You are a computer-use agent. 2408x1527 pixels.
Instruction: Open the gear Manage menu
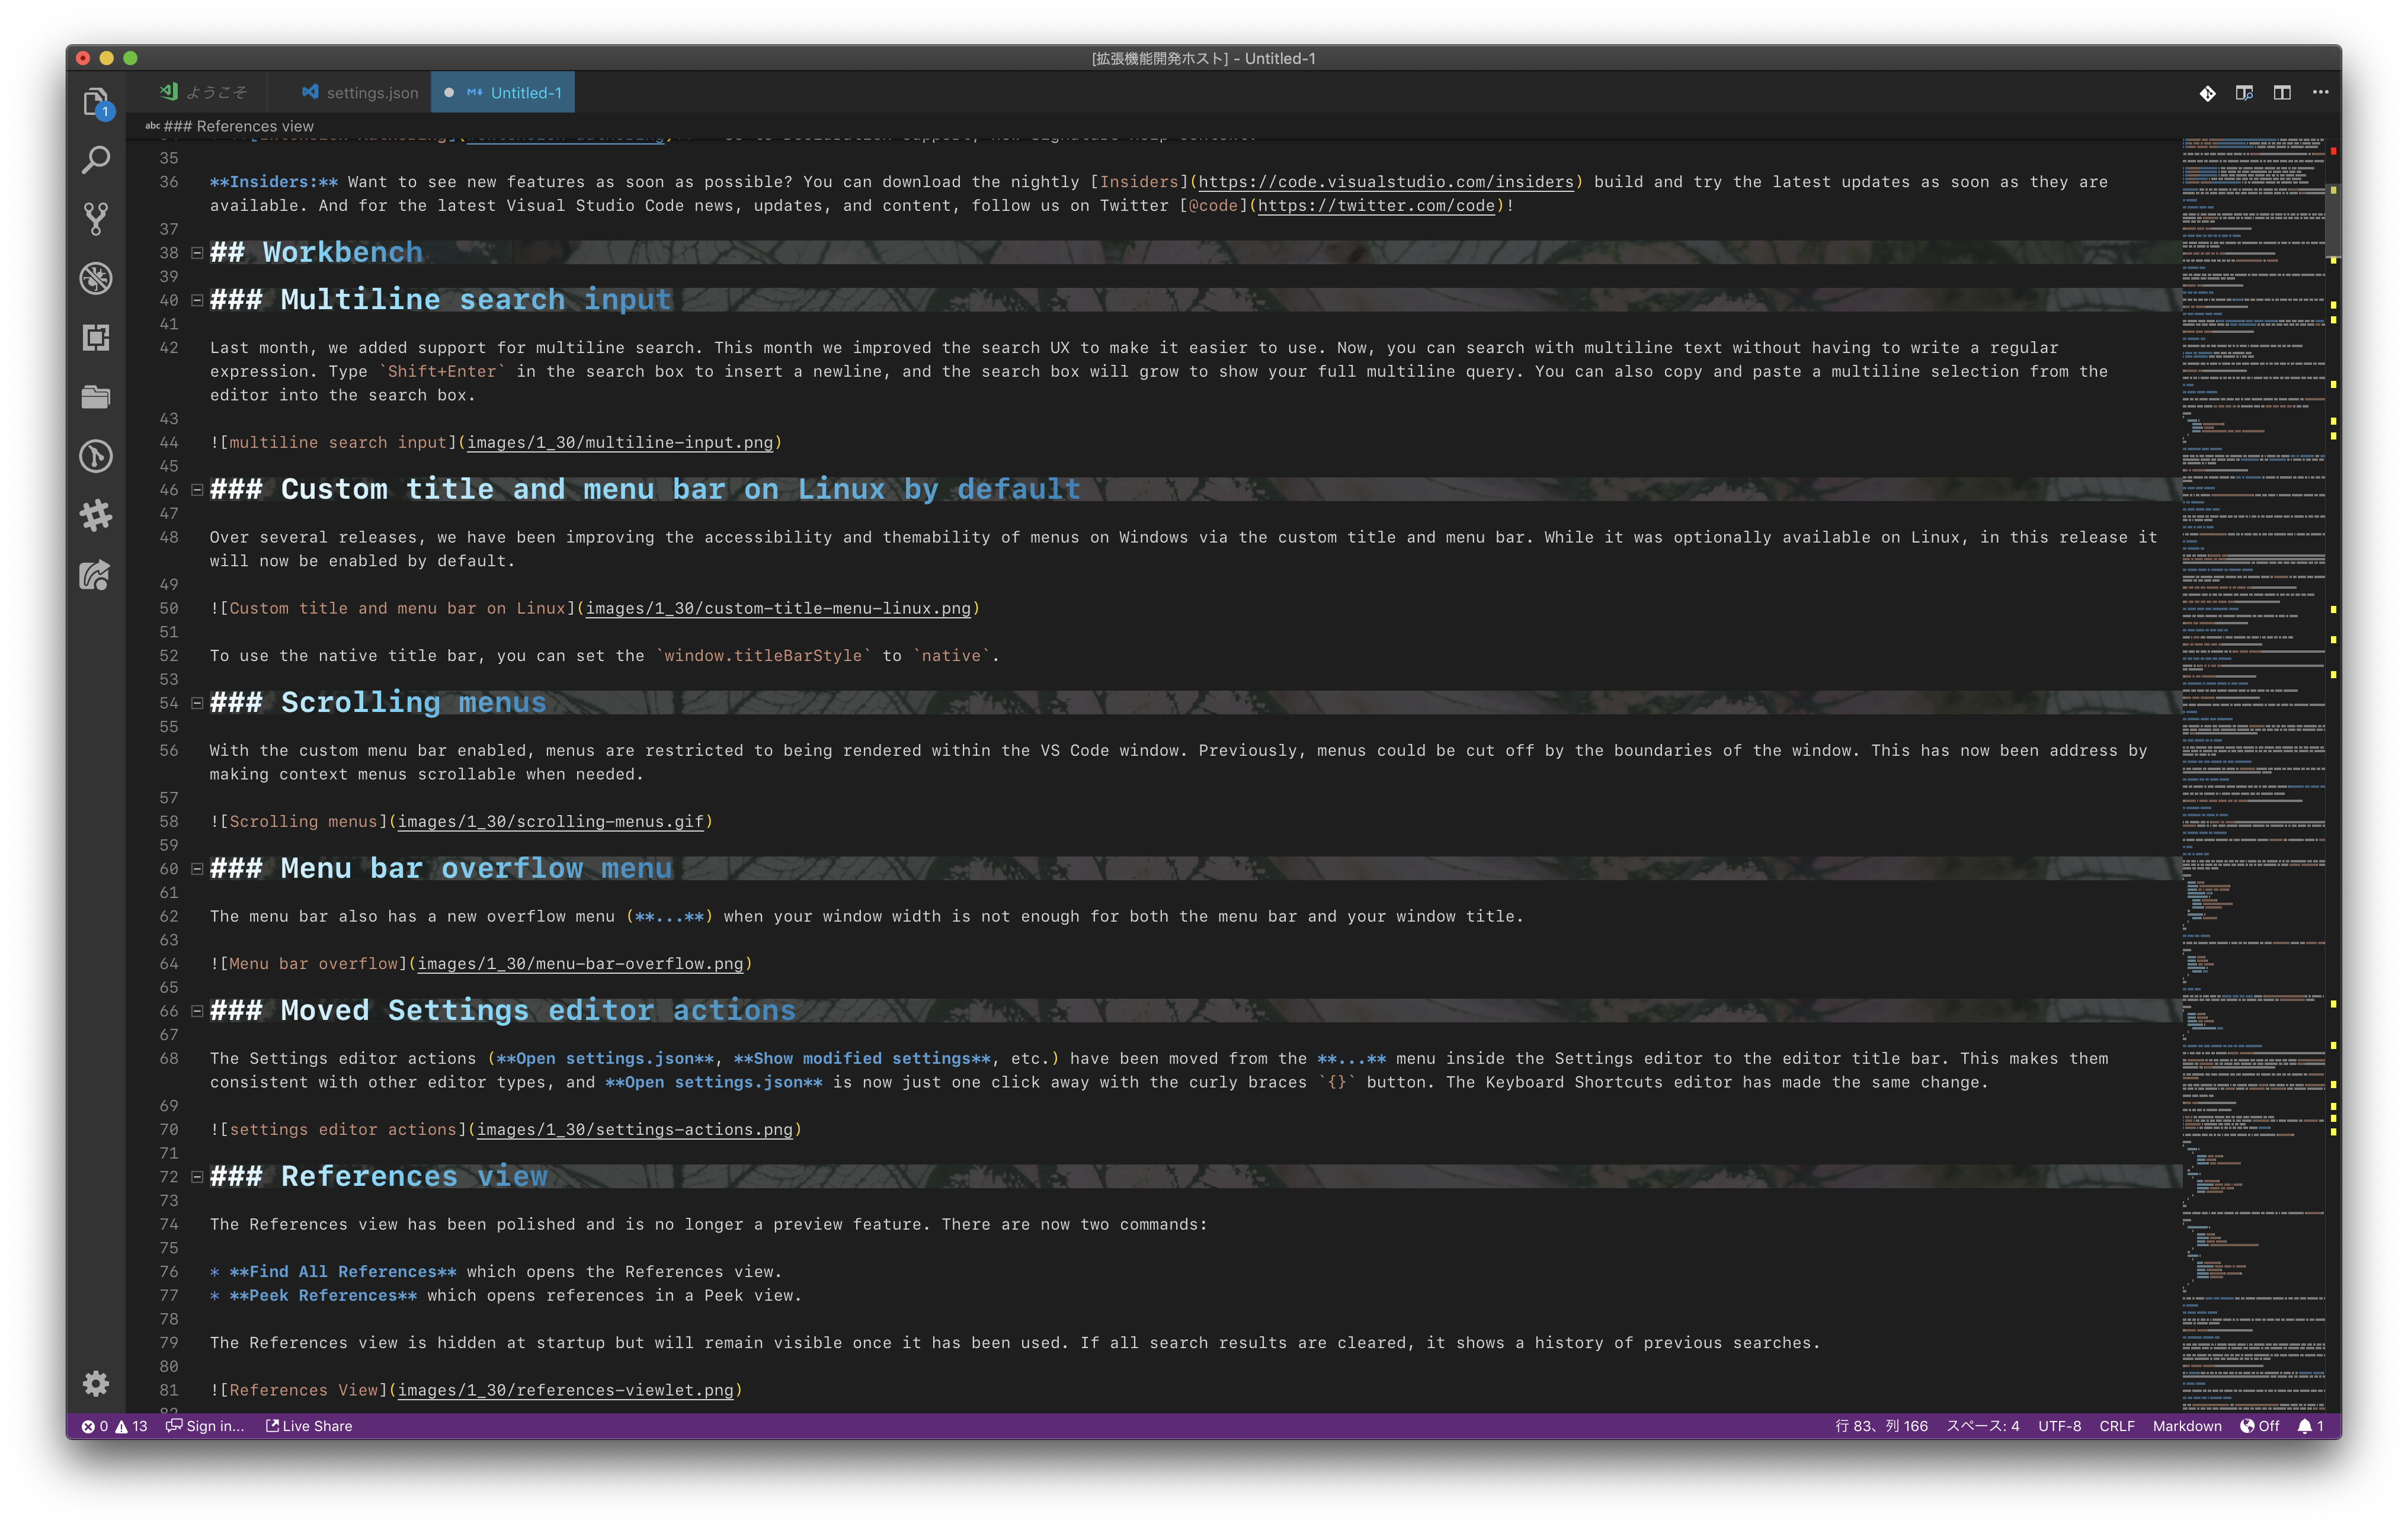[x=96, y=1383]
